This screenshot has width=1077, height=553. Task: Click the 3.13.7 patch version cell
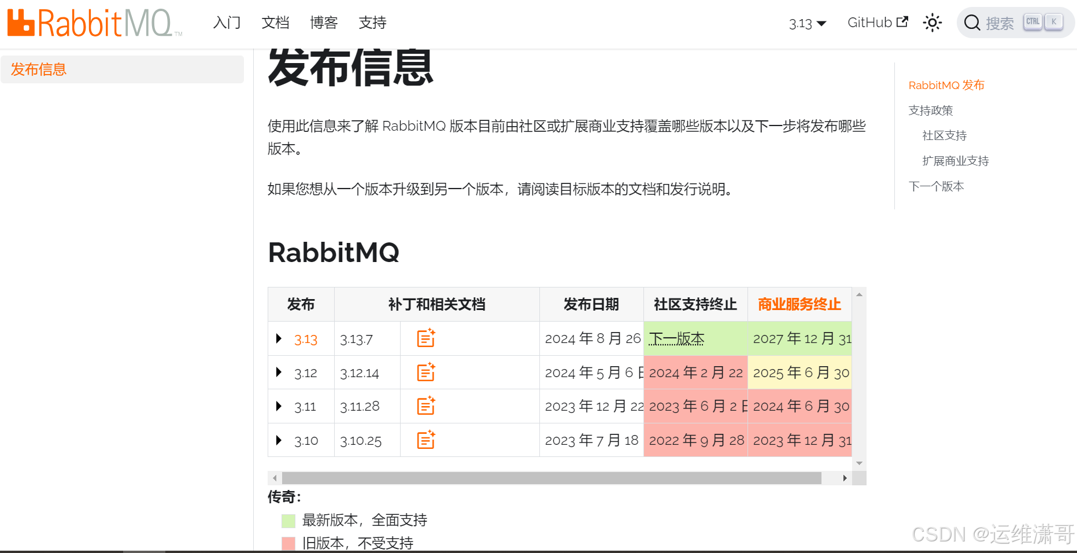tap(367, 338)
